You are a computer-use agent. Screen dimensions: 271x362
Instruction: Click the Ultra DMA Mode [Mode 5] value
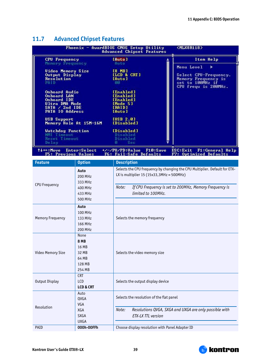click(x=123, y=104)
